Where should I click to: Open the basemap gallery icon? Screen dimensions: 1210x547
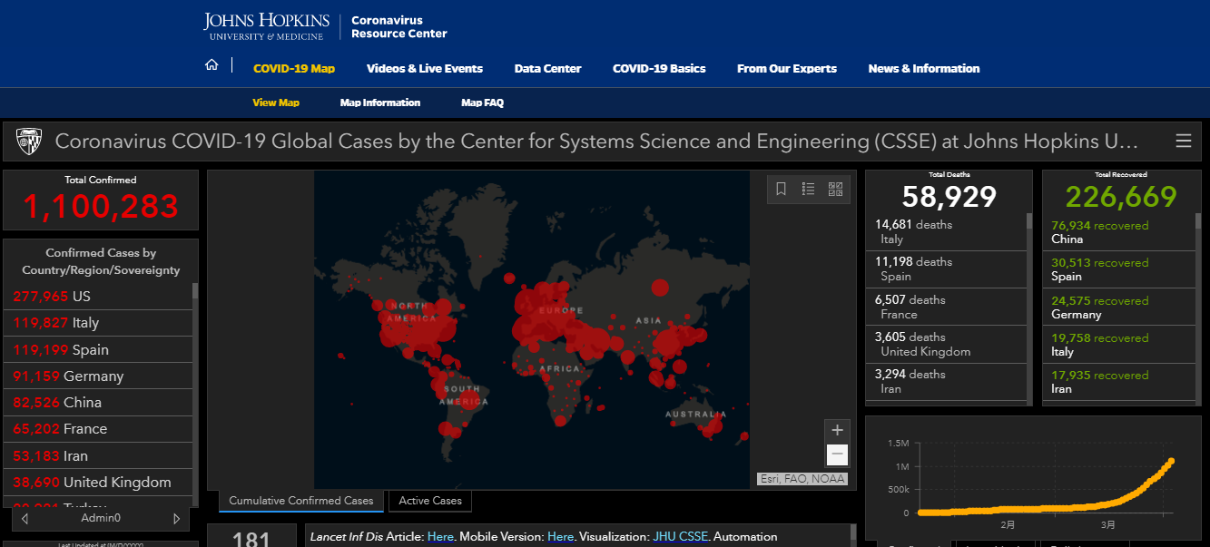836,189
